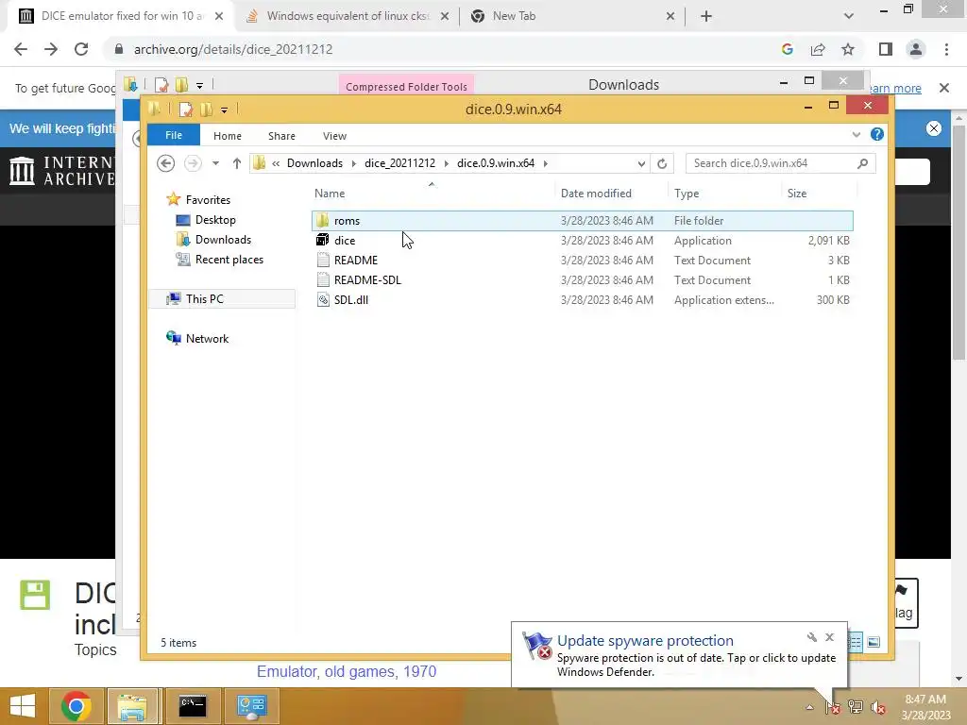Open Chrome three-dot menu
The image size is (967, 725).
946,49
